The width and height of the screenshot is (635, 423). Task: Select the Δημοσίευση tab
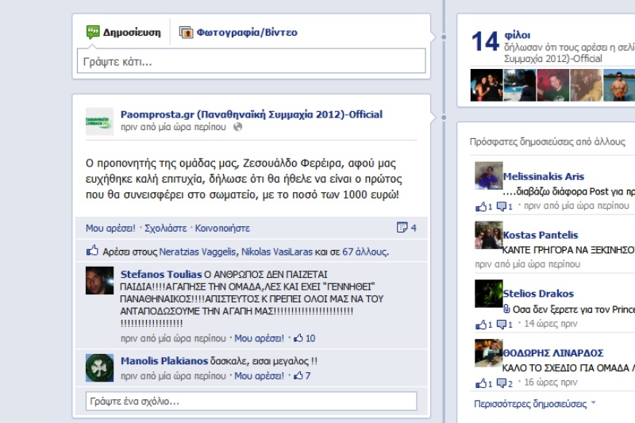124,33
